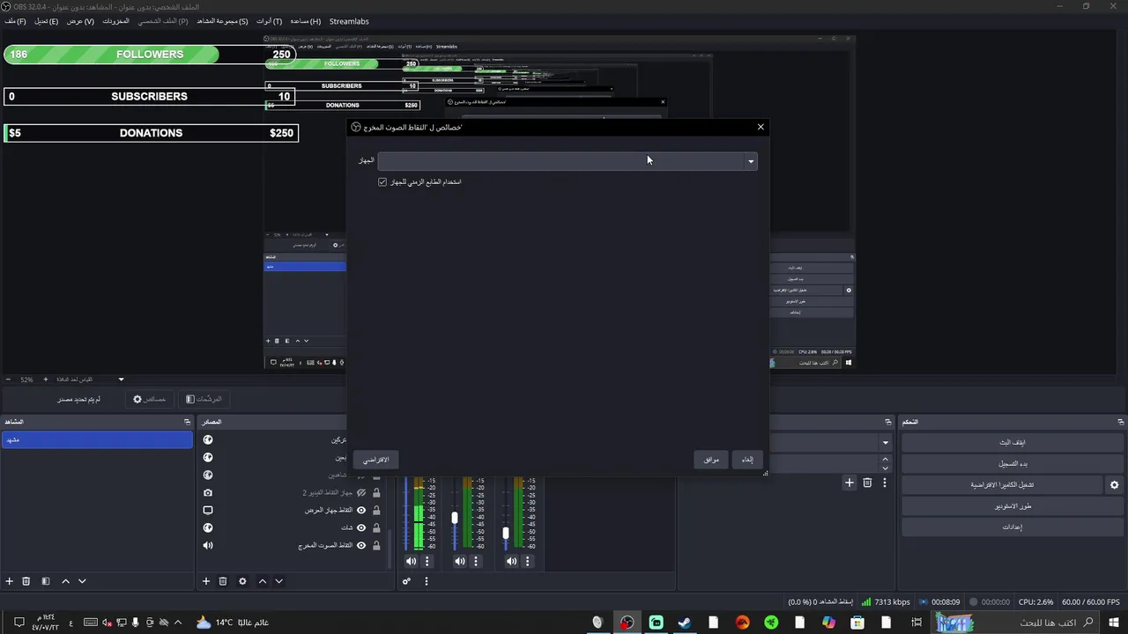
Task: Show the hidden جهاز التقاط الفيديو 2 source
Action: coord(361,492)
